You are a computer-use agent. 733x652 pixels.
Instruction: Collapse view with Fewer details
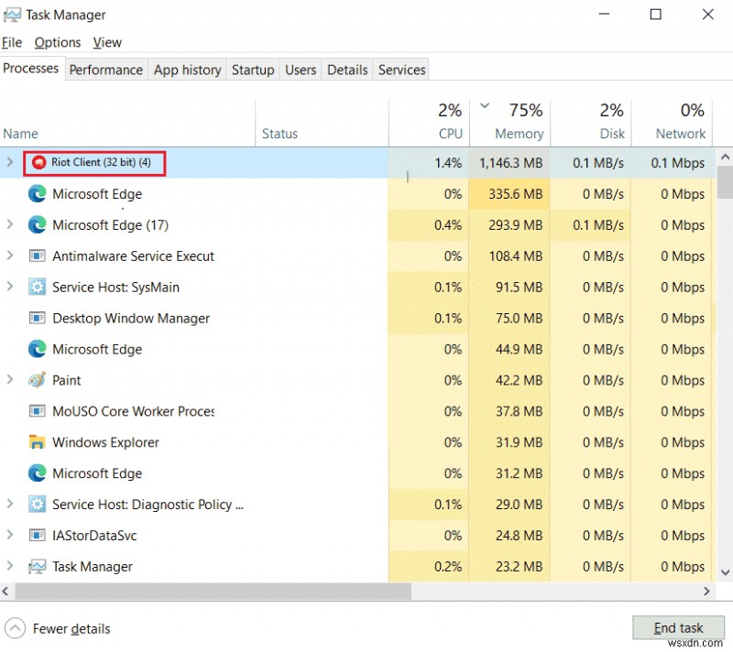57,628
